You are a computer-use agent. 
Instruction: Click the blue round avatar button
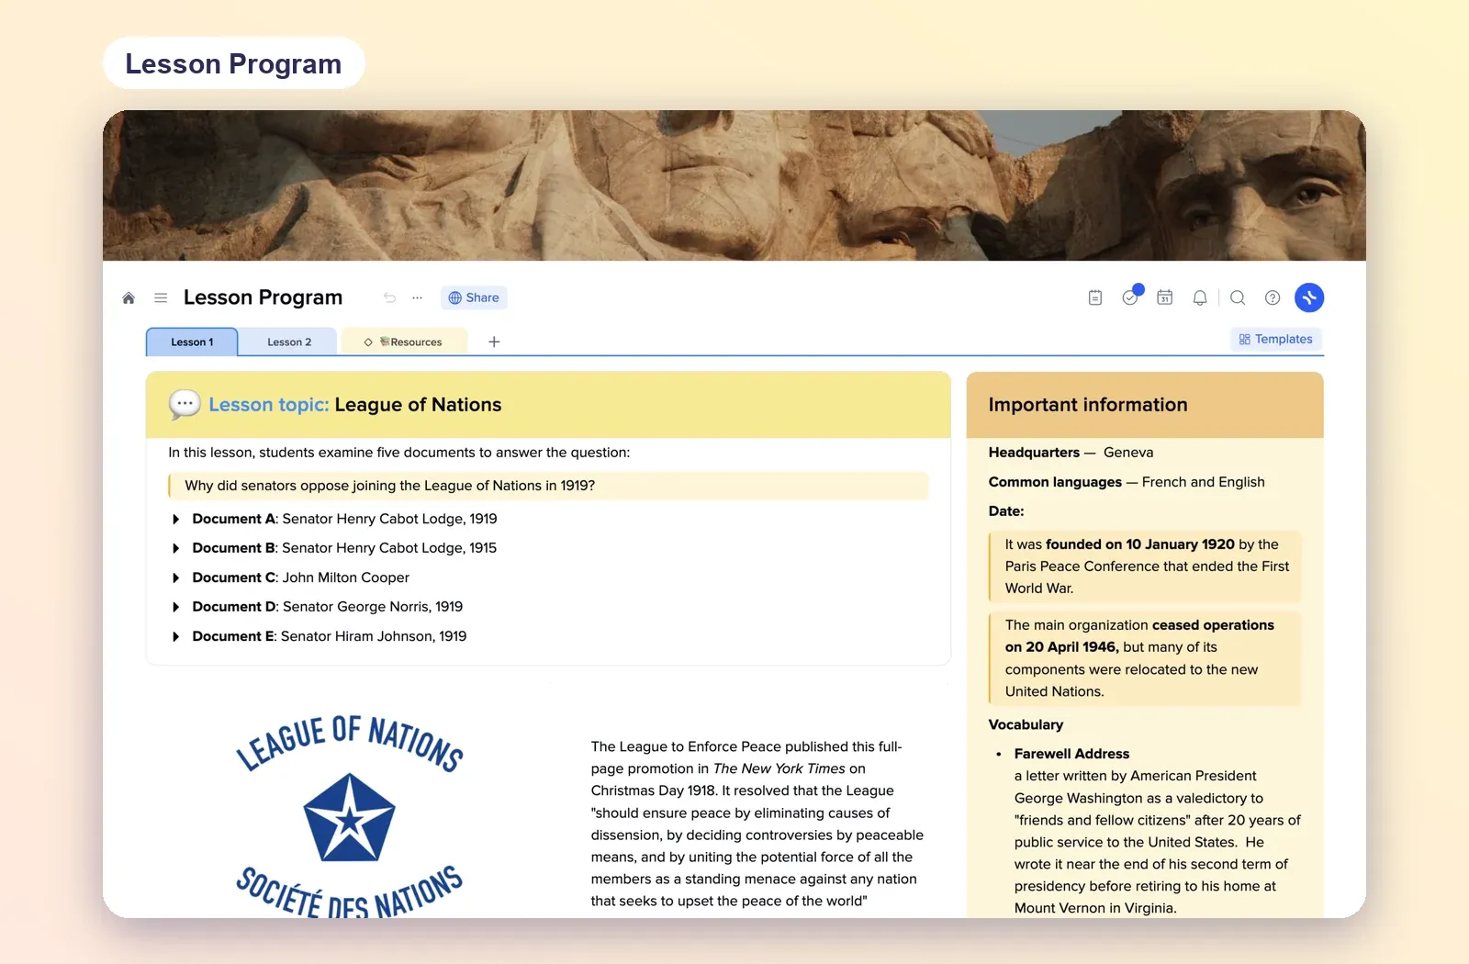pos(1309,297)
